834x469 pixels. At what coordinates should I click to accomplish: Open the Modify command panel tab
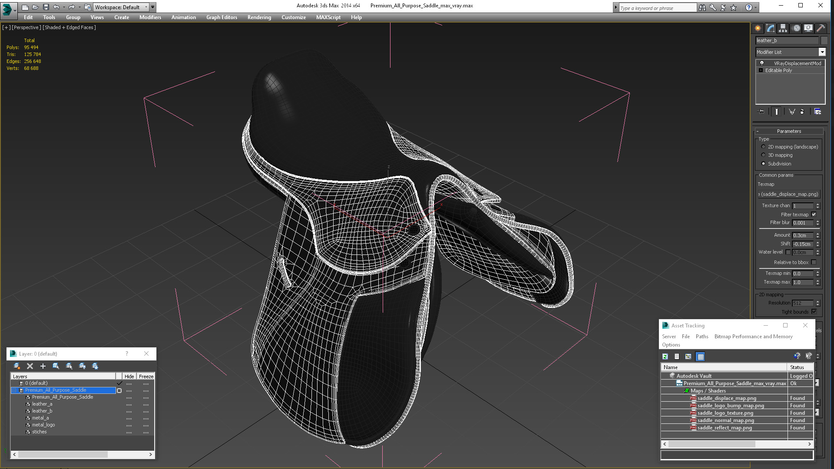pyautogui.click(x=771, y=28)
